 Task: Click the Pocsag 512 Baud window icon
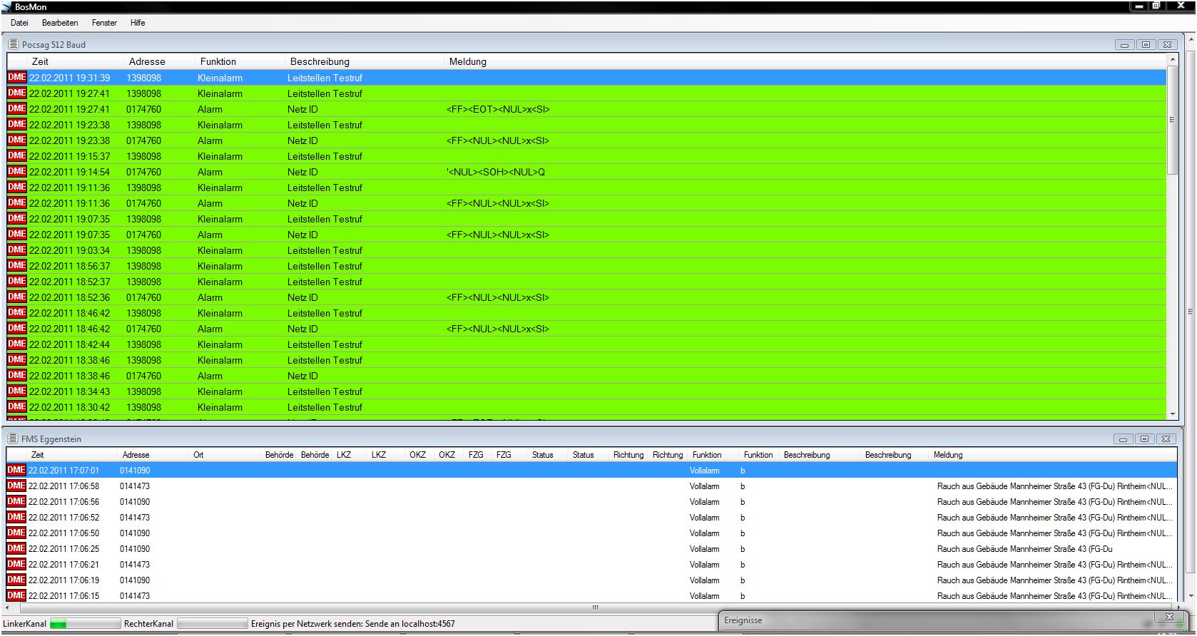point(13,44)
